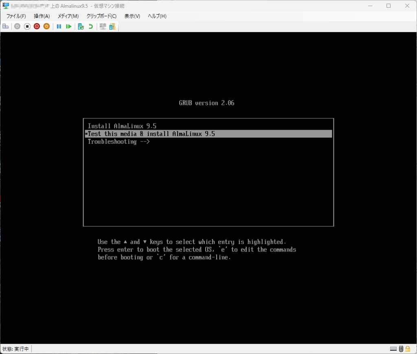Select the Troubleshooting --> entry
Image resolution: width=417 pixels, height=354 pixels.
[x=119, y=142]
